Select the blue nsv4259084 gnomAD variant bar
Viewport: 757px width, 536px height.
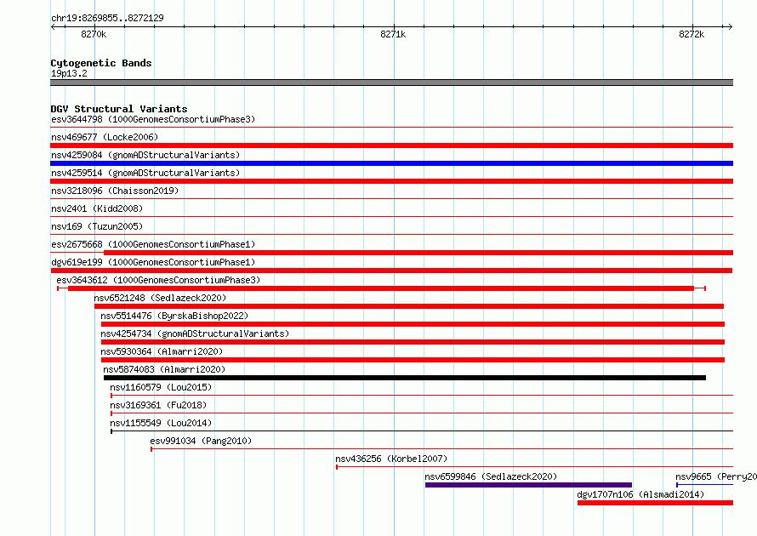(391, 163)
